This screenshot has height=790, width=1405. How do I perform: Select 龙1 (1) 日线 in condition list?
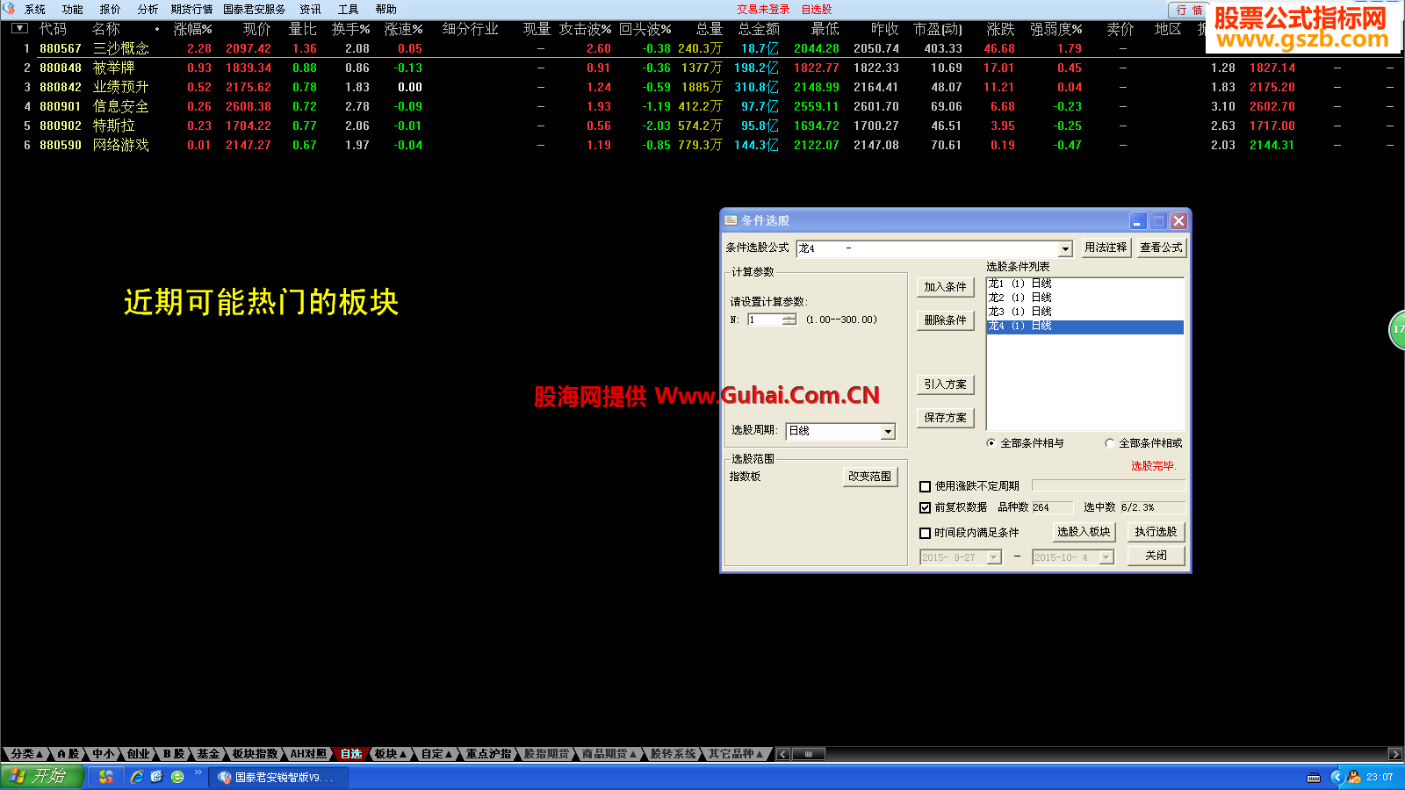tap(1084, 284)
